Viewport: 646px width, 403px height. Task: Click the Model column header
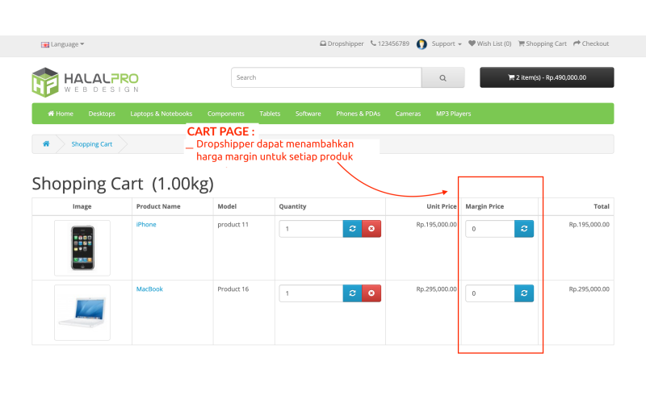[x=227, y=206]
